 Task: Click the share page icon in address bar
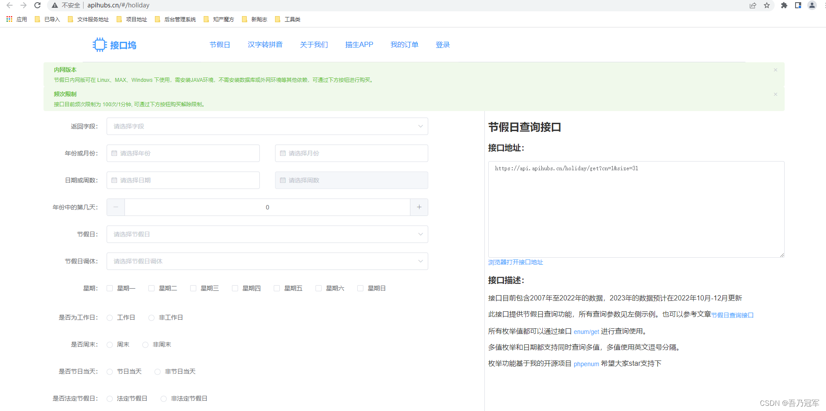[x=753, y=5]
